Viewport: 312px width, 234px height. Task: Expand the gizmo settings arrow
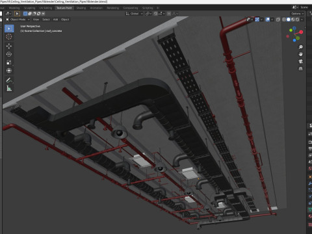262,19
